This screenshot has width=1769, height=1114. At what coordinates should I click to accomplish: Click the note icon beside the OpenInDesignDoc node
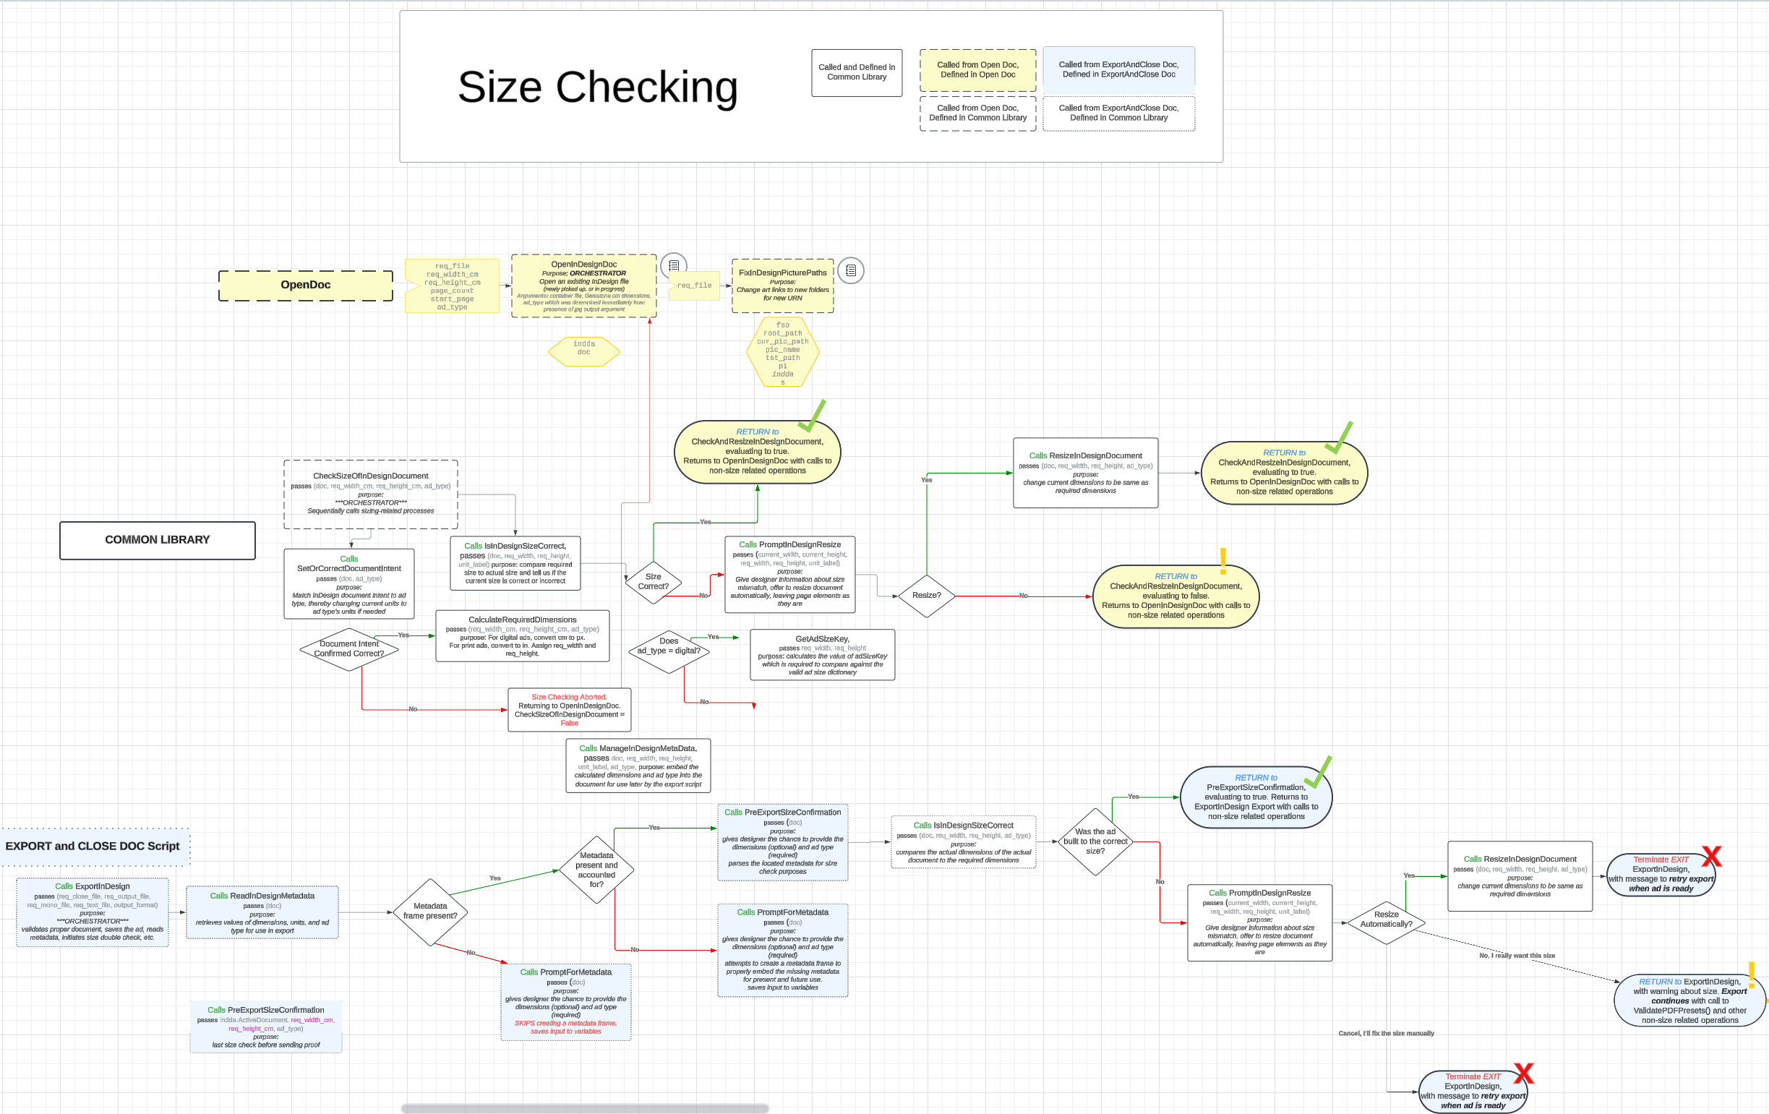coord(674,265)
